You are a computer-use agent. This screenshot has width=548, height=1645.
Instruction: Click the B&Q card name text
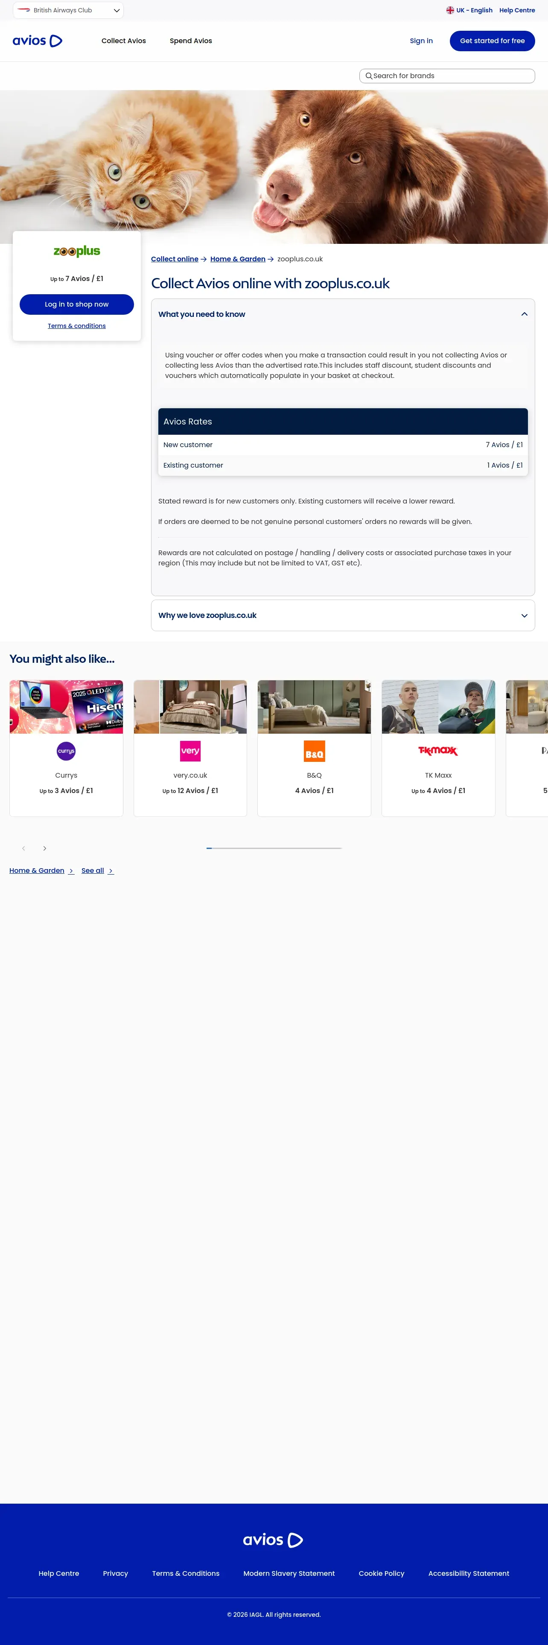pos(315,776)
